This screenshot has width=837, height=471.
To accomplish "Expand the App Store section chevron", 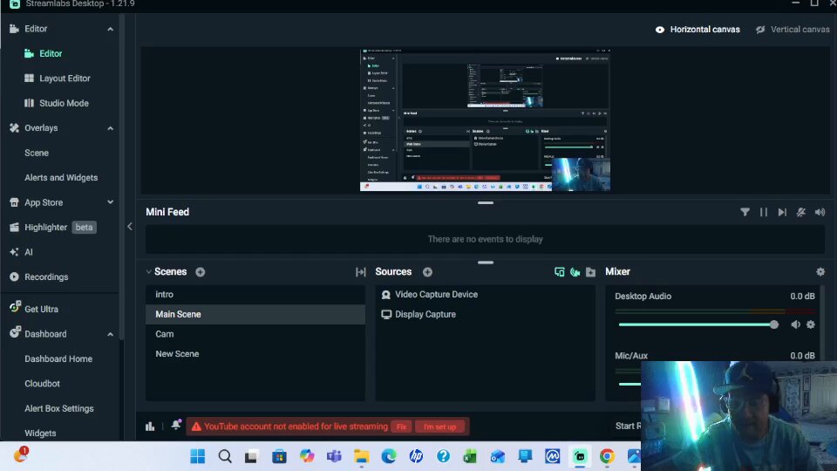I will pos(110,202).
